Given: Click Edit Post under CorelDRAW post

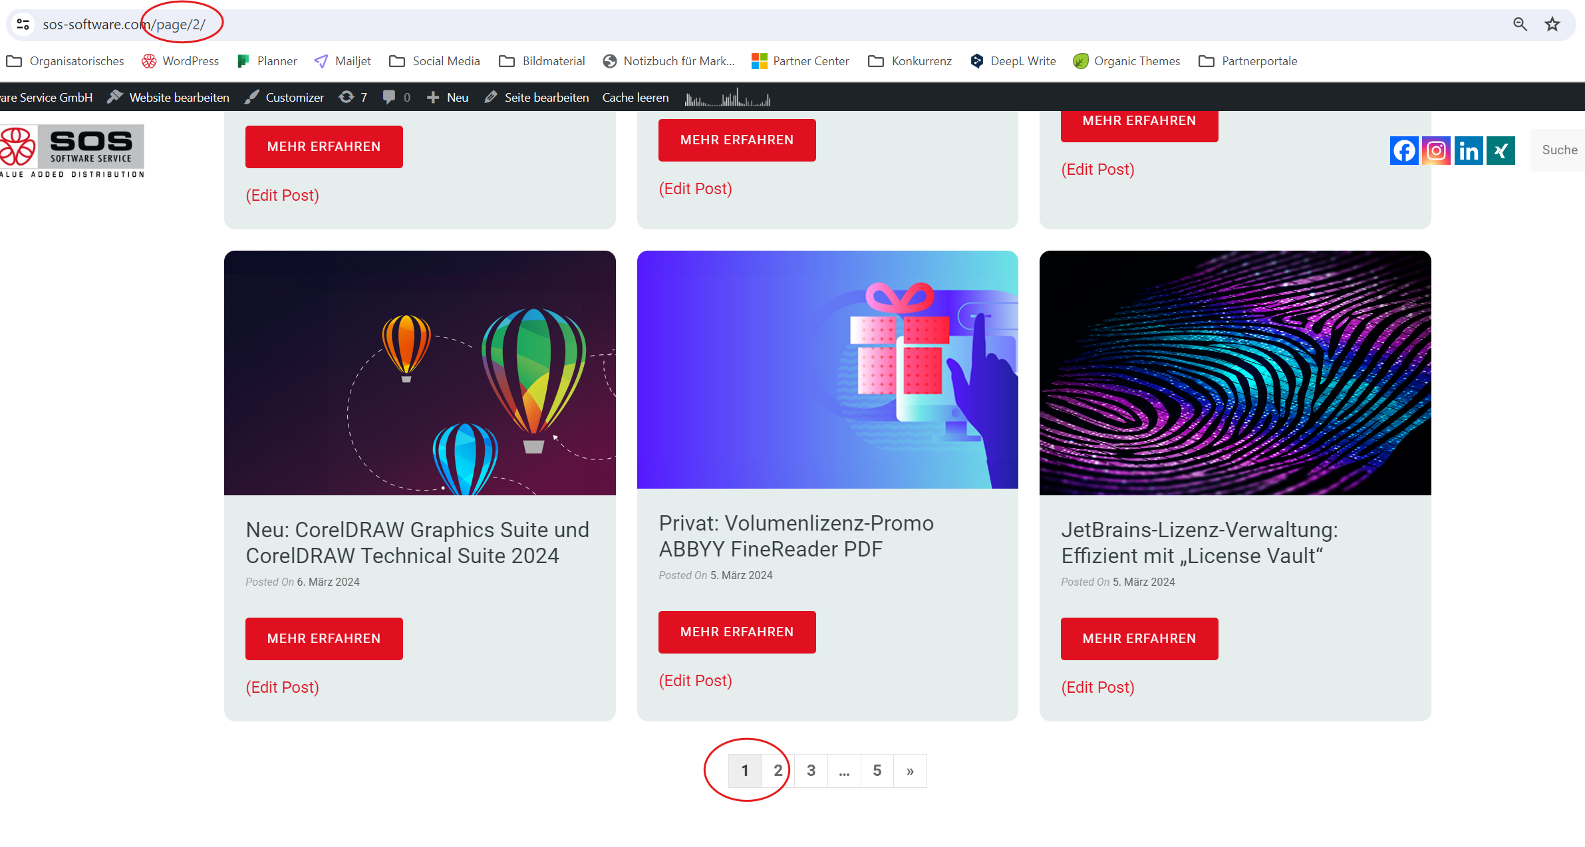Looking at the screenshot, I should 283,687.
